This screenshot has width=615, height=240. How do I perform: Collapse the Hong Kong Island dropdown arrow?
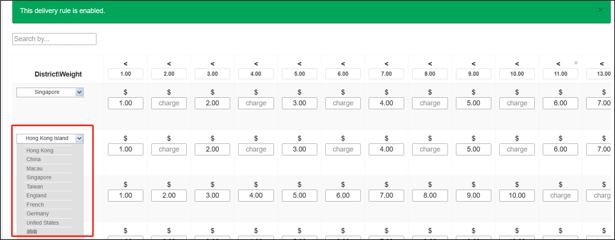click(x=79, y=138)
